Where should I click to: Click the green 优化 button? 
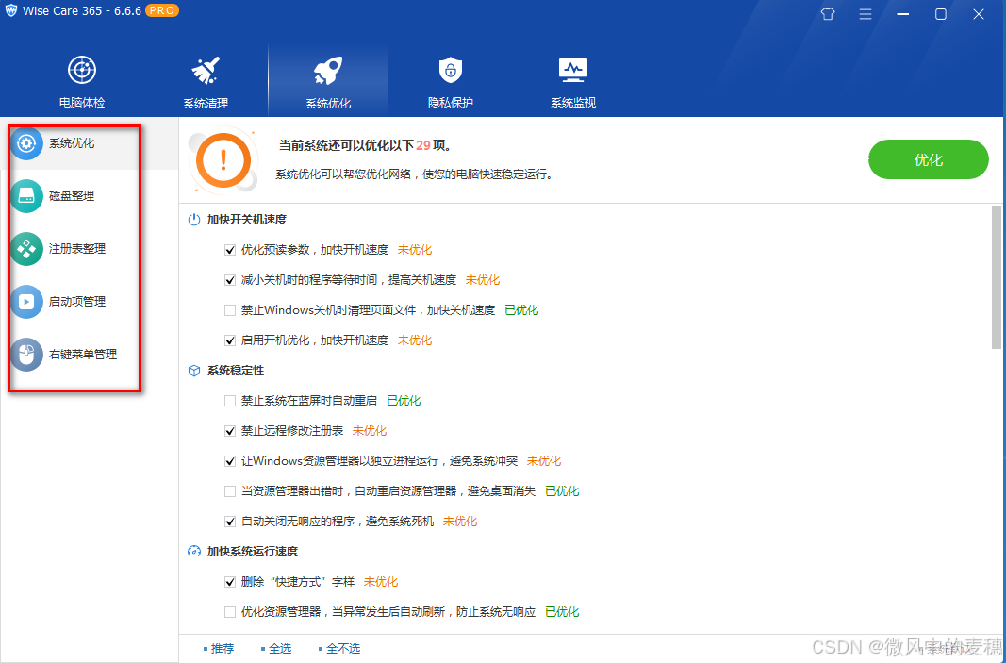click(x=929, y=159)
